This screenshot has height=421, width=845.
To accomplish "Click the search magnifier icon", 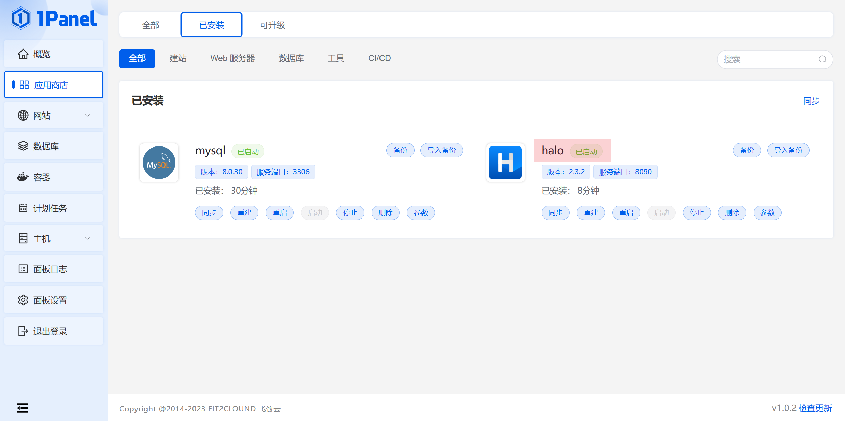I will pos(822,59).
